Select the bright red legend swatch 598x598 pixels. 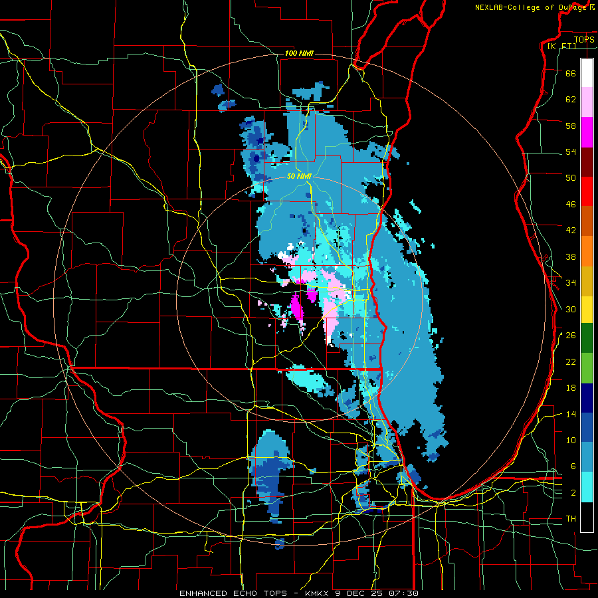[587, 191]
